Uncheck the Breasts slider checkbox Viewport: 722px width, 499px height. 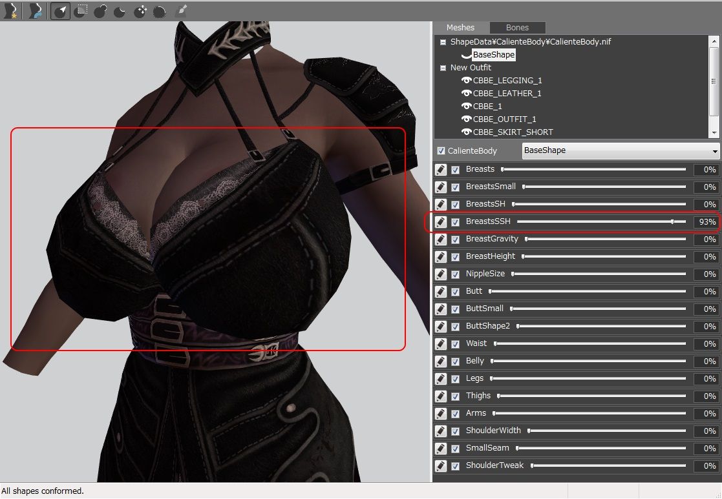tap(456, 170)
